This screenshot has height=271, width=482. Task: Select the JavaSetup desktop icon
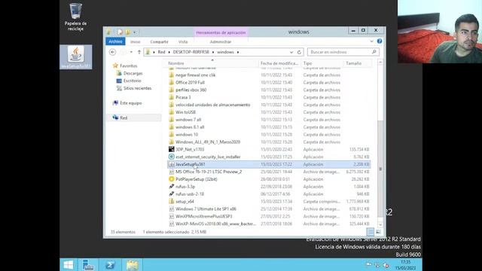[x=75, y=57]
